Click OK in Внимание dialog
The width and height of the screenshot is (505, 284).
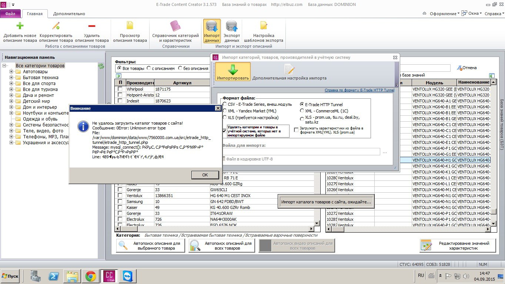205,175
